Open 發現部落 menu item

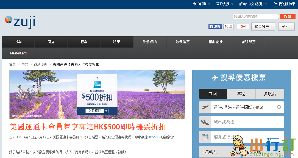[248, 42]
